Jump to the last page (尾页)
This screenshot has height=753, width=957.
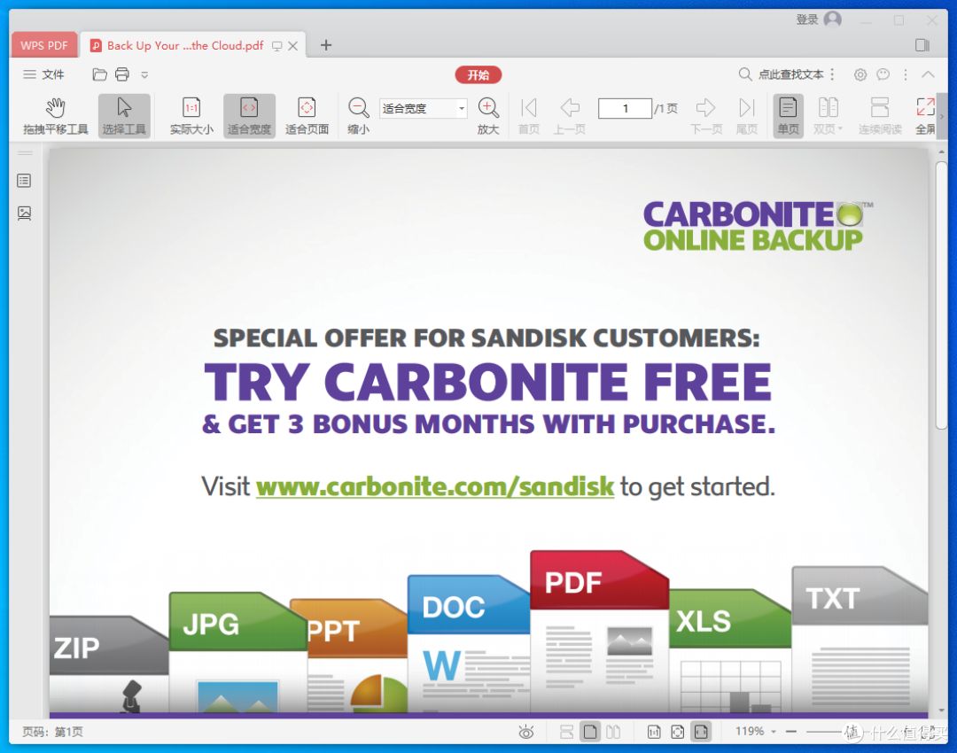(746, 116)
